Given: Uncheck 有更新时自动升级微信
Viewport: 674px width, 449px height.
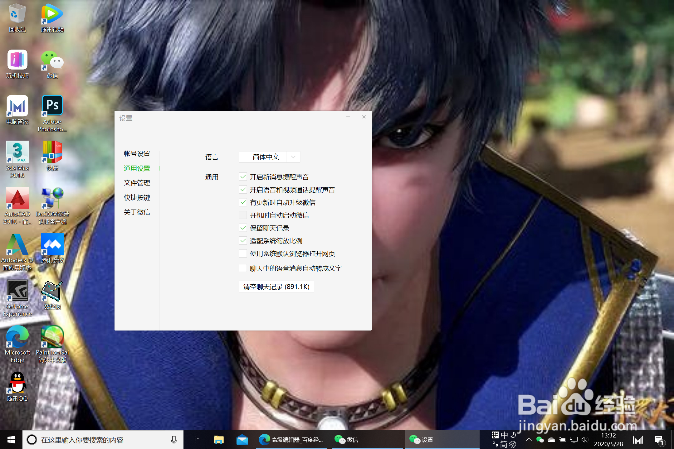Looking at the screenshot, I should point(243,202).
